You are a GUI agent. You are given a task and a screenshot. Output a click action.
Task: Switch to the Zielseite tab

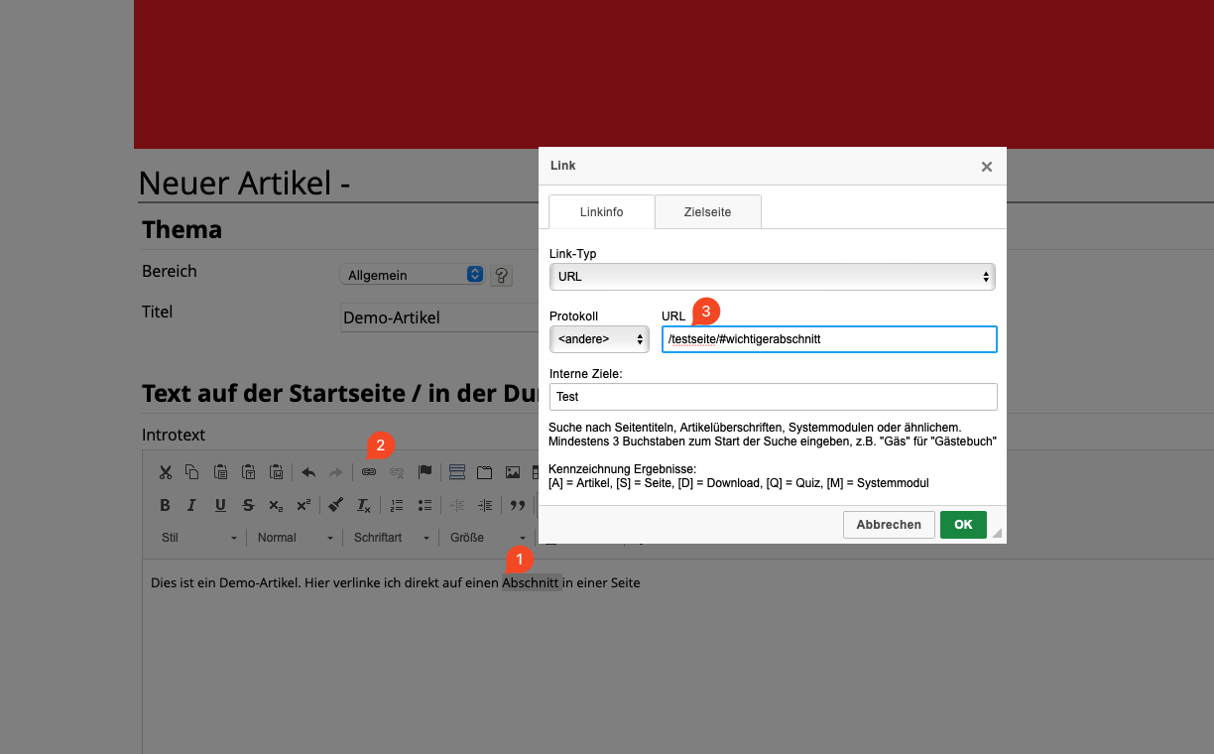[707, 211]
